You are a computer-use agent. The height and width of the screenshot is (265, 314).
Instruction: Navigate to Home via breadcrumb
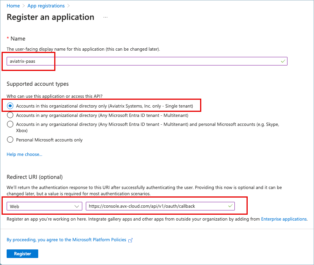coord(13,5)
